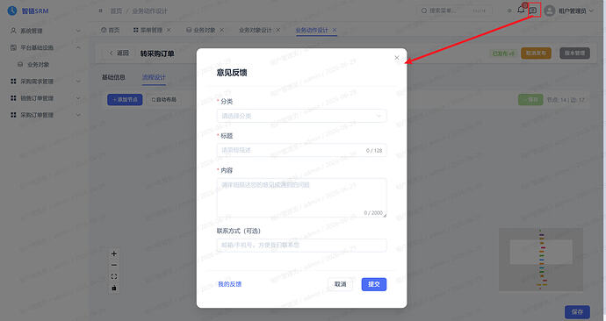Click the 系统管理 sidebar person icon
This screenshot has width=606, height=321.
(x=13, y=31)
